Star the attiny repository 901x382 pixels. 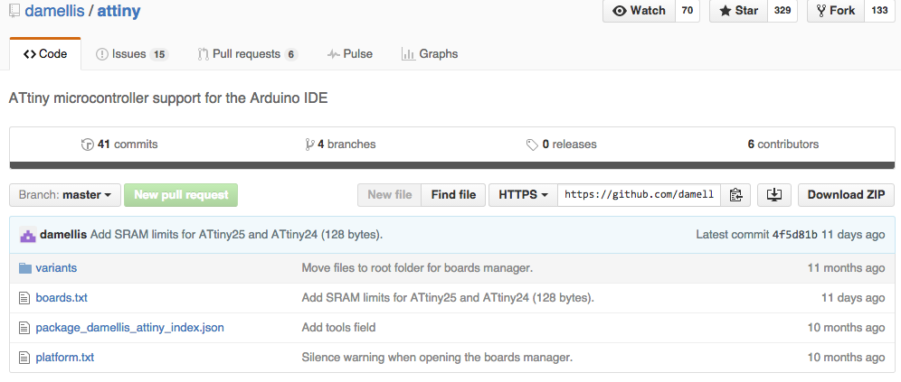(x=738, y=11)
